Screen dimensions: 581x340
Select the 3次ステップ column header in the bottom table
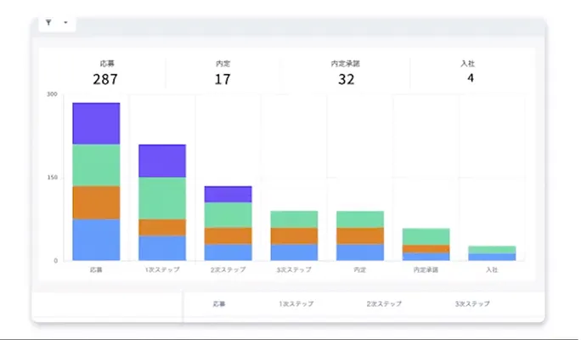472,303
